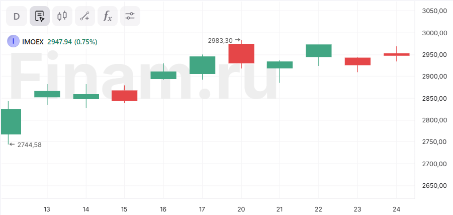Open the D timeframe dropdown
Image resolution: width=453 pixels, height=215 pixels.
pyautogui.click(x=17, y=16)
